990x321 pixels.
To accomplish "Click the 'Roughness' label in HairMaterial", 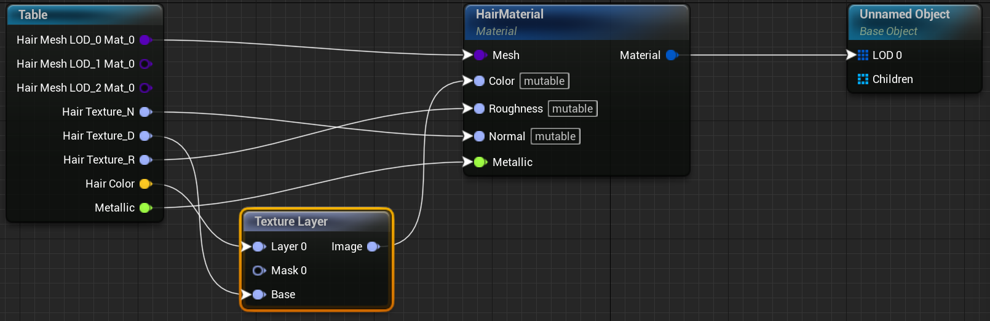I will point(516,109).
